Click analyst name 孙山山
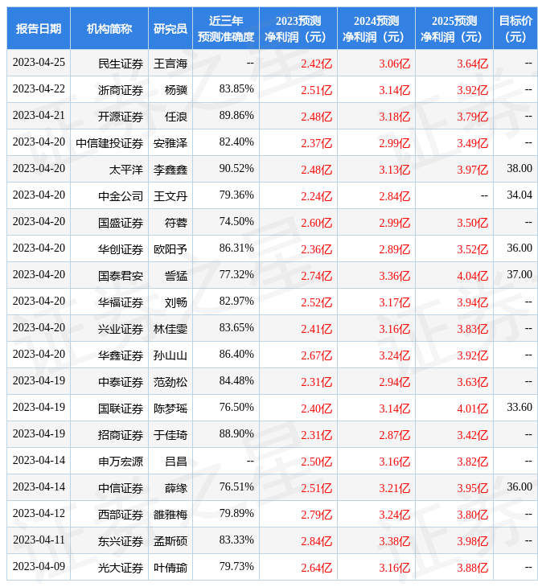 coord(170,355)
